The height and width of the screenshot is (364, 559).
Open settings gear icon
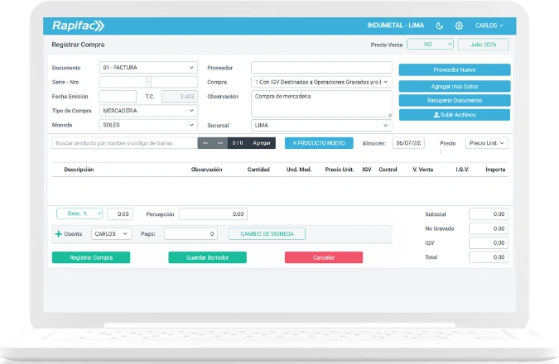tap(459, 26)
